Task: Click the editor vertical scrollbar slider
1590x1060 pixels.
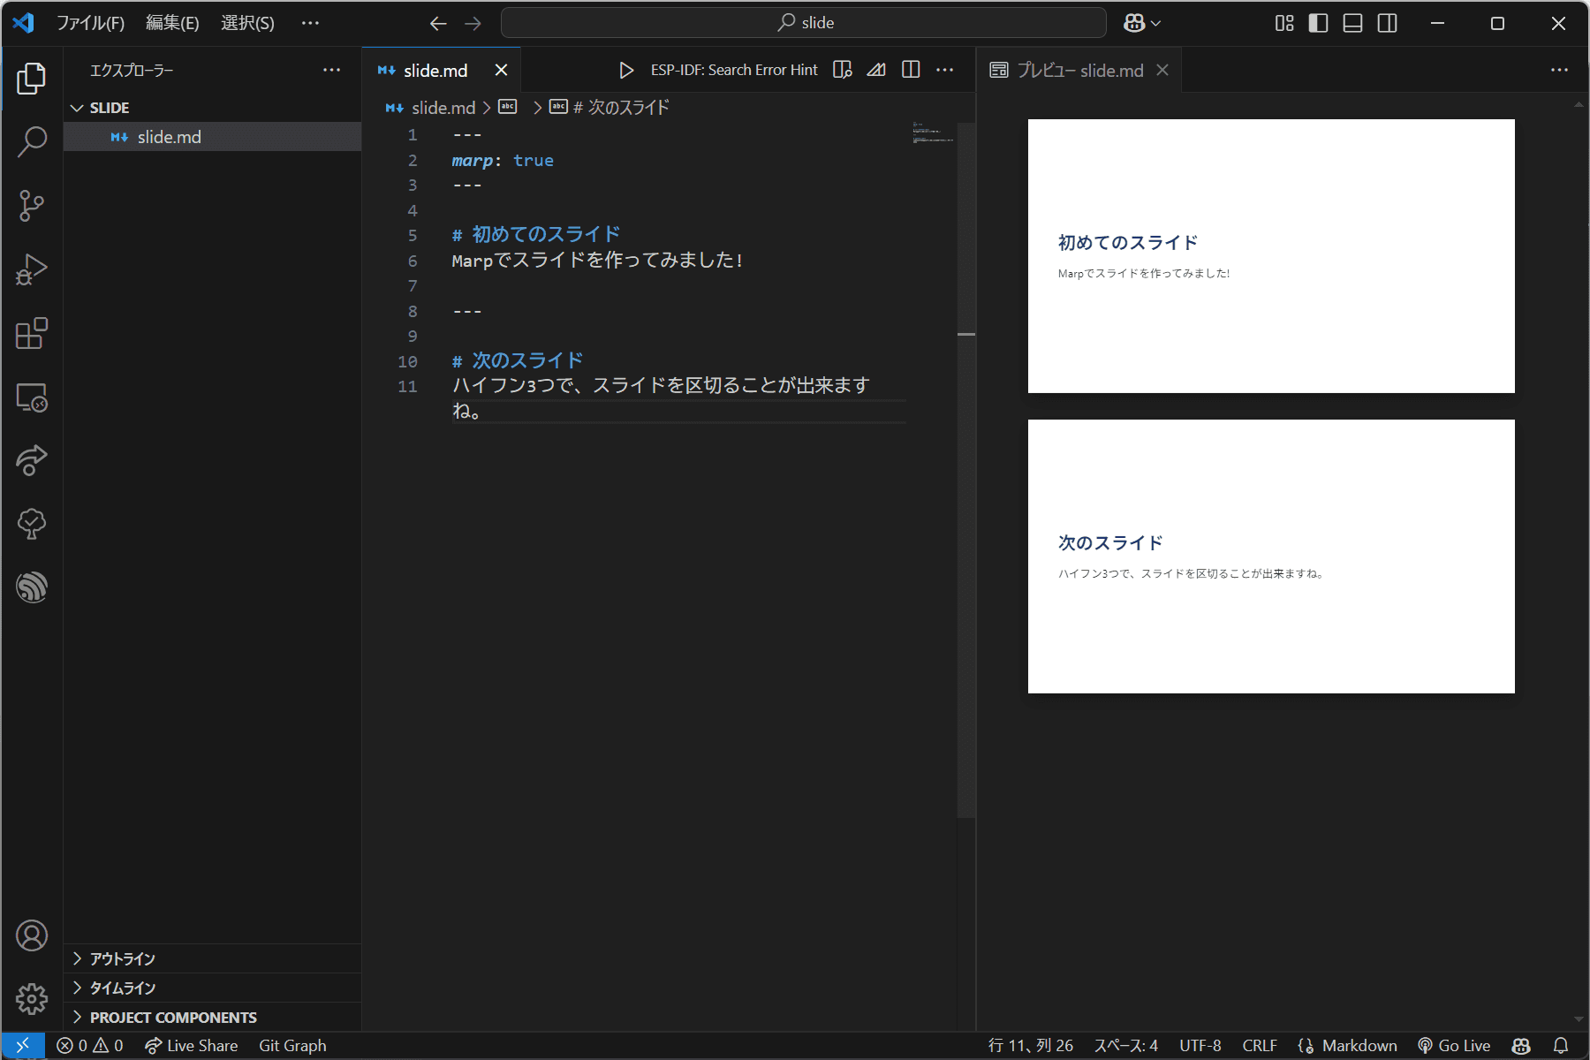Action: tap(966, 468)
